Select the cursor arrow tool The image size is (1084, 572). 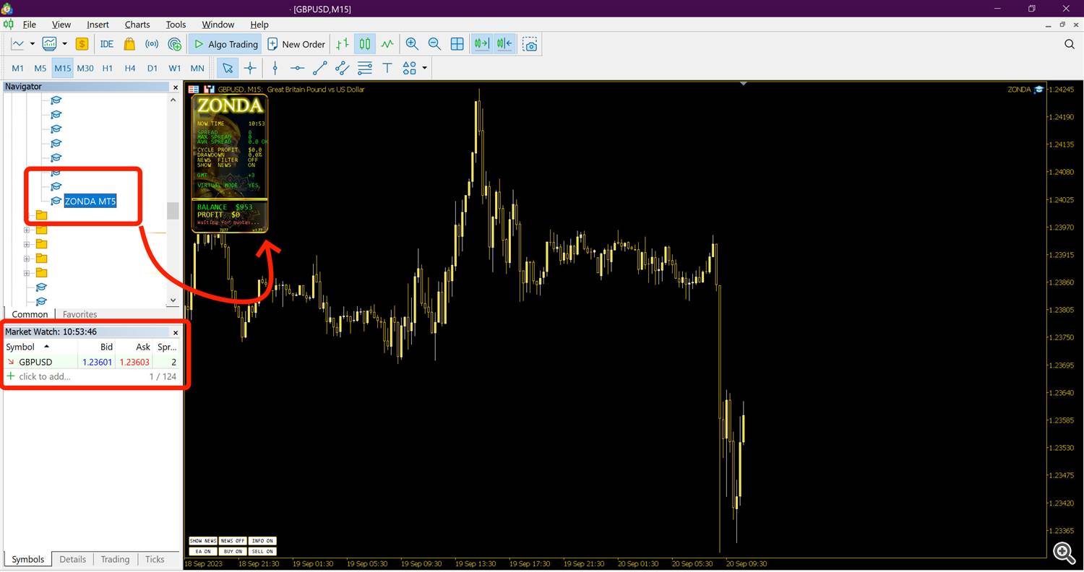[228, 68]
